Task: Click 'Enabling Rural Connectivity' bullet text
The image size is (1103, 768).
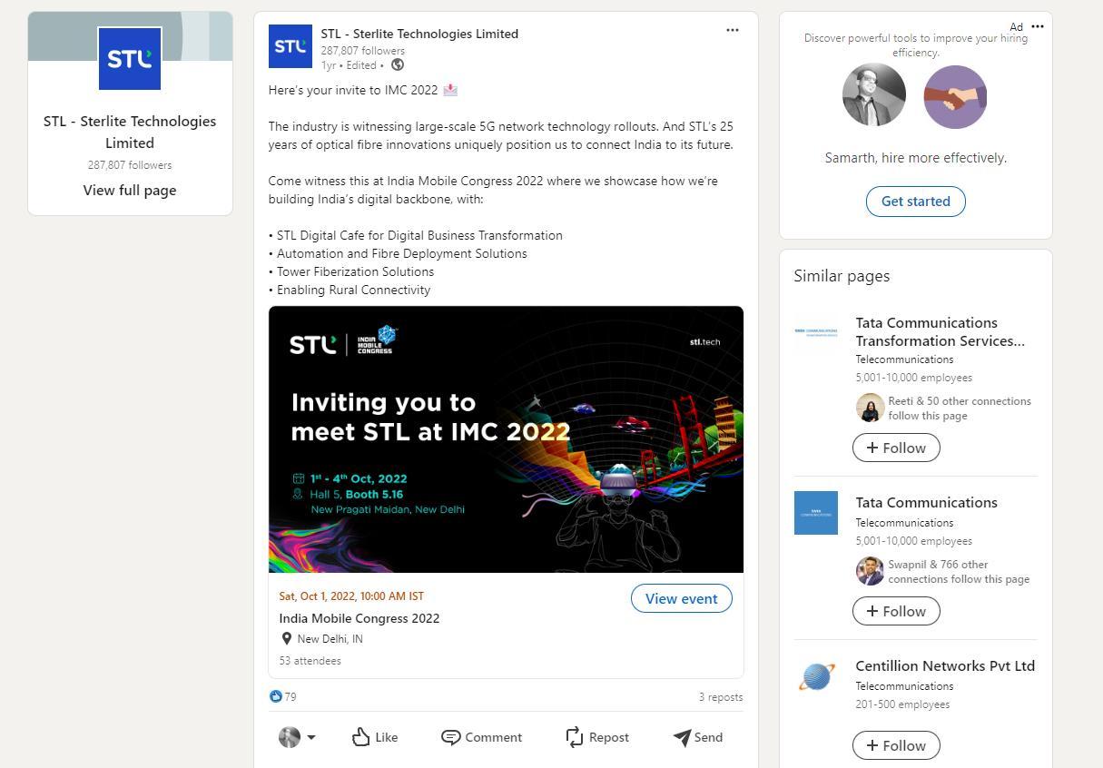Action: (353, 290)
